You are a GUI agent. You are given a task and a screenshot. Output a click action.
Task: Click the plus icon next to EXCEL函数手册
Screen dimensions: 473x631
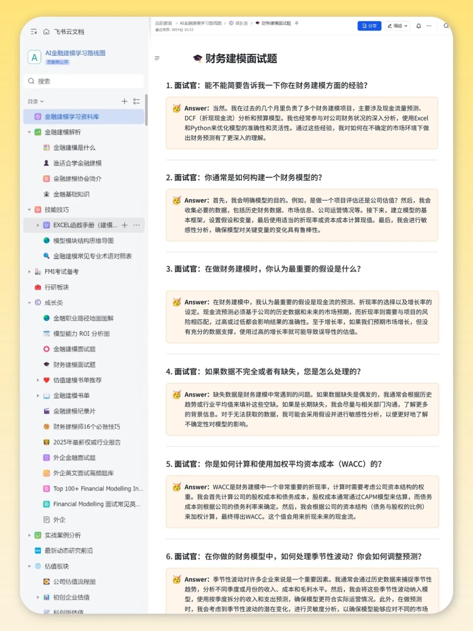click(124, 225)
